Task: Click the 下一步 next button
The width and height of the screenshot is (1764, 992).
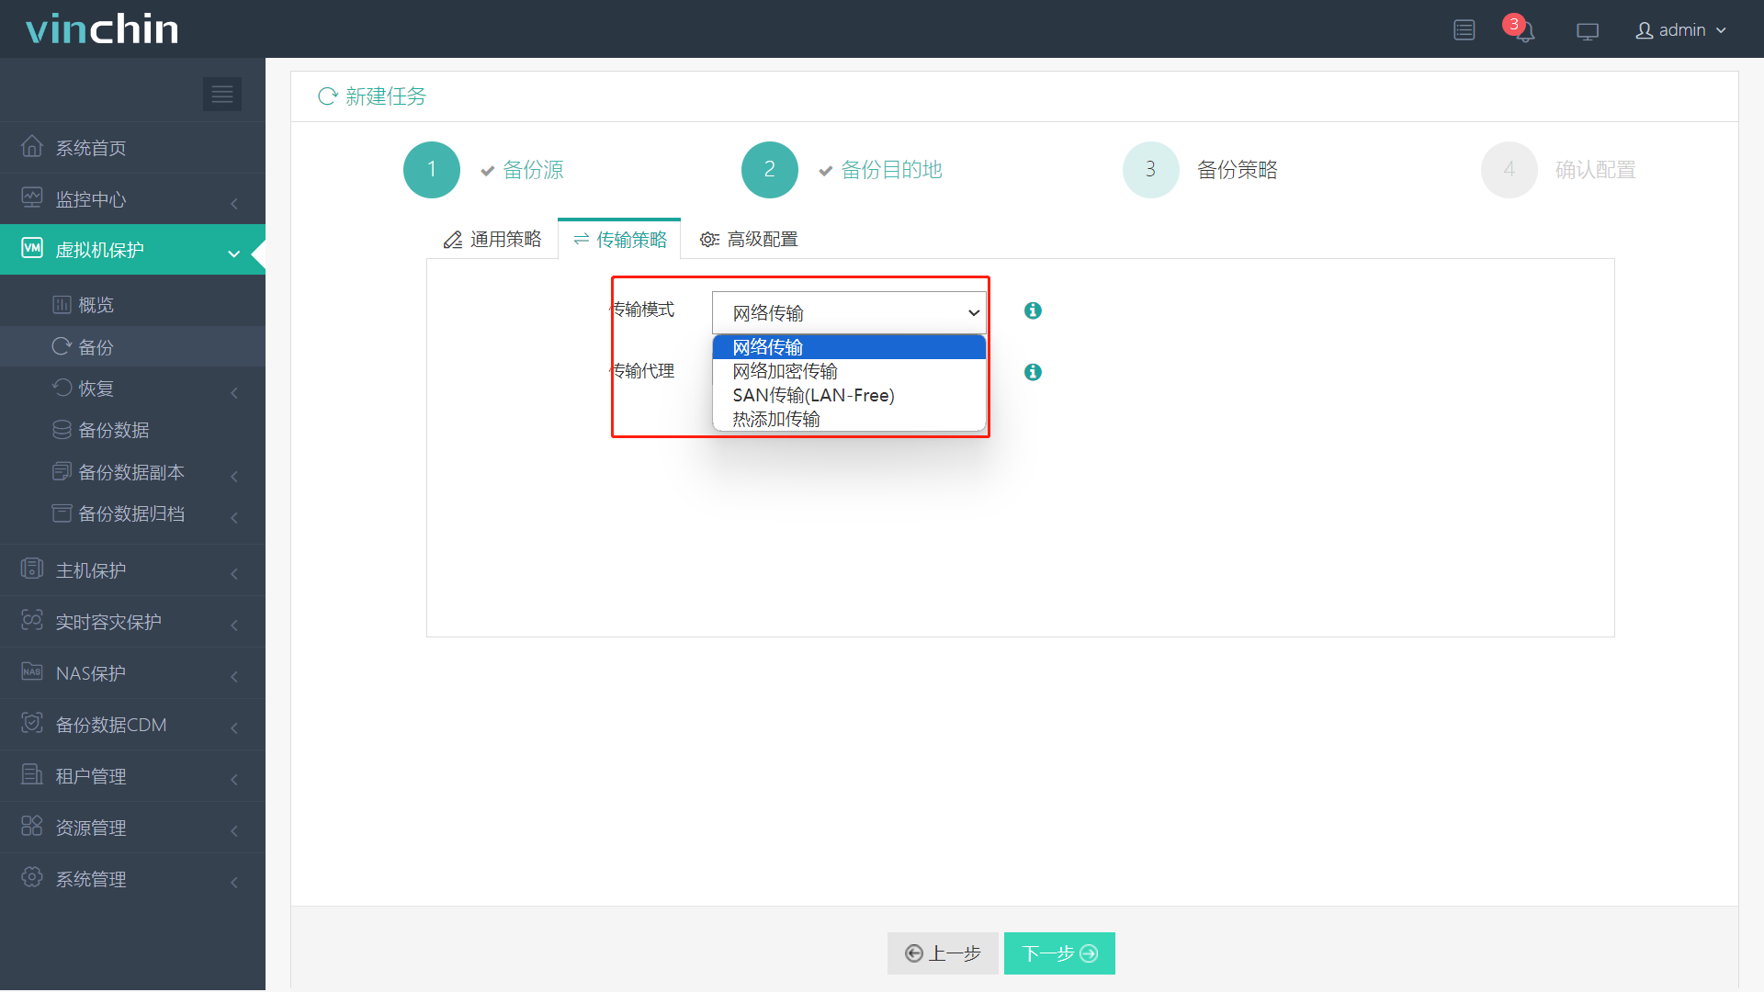Action: pyautogui.click(x=1059, y=953)
